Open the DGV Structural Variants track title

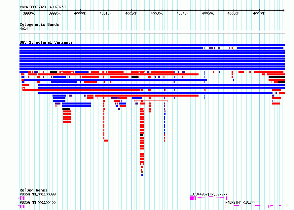(46, 42)
